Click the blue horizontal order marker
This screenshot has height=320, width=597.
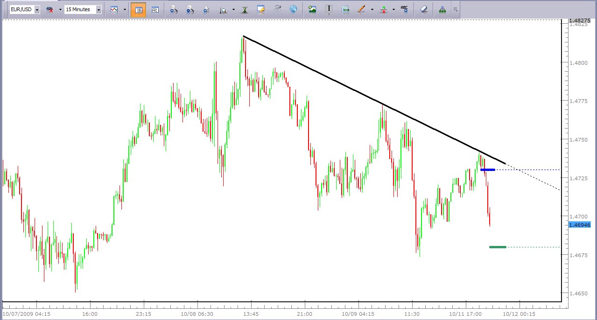coord(488,170)
